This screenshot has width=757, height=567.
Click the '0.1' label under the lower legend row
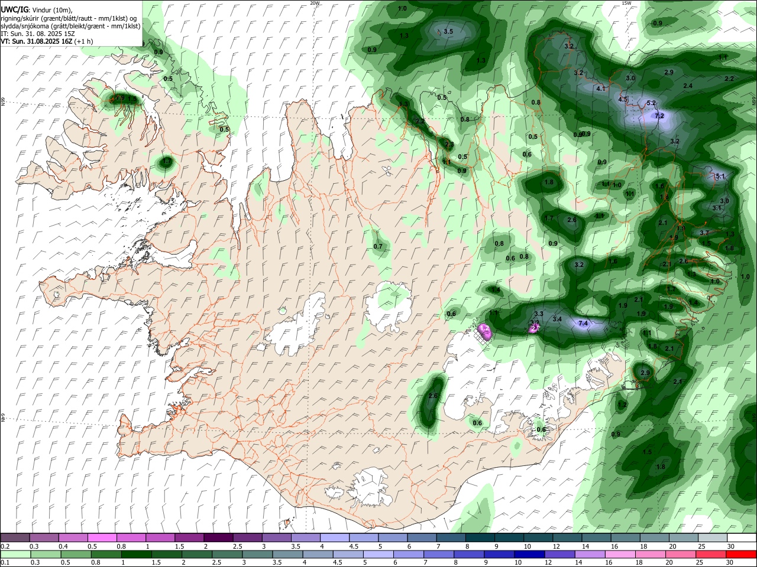(x=5, y=563)
